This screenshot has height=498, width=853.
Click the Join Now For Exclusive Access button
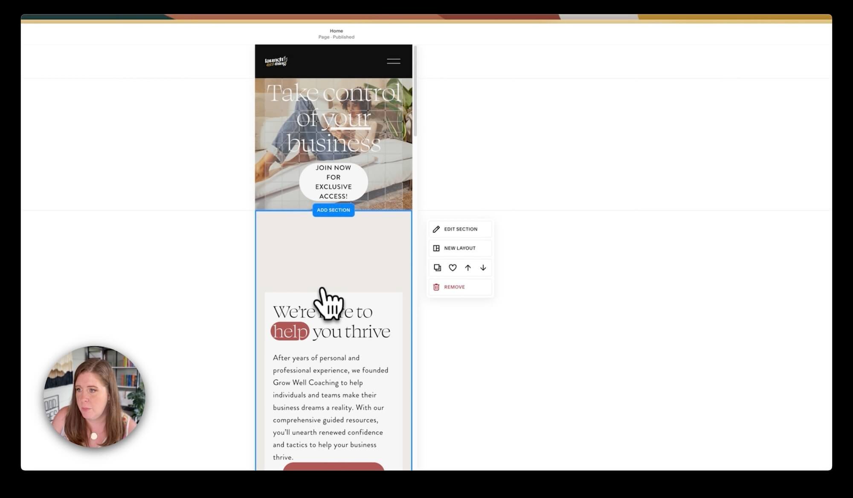pyautogui.click(x=334, y=182)
